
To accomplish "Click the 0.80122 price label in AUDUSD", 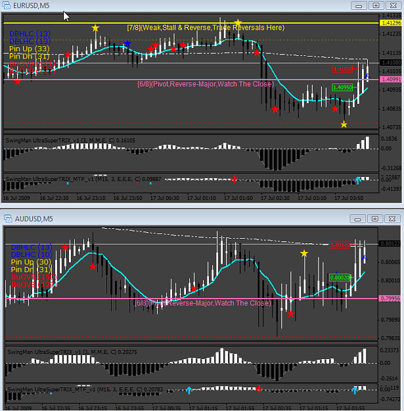I will click(x=390, y=243).
